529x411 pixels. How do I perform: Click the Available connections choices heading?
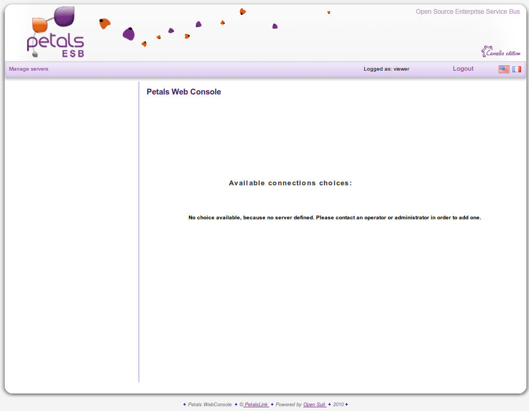(291, 183)
